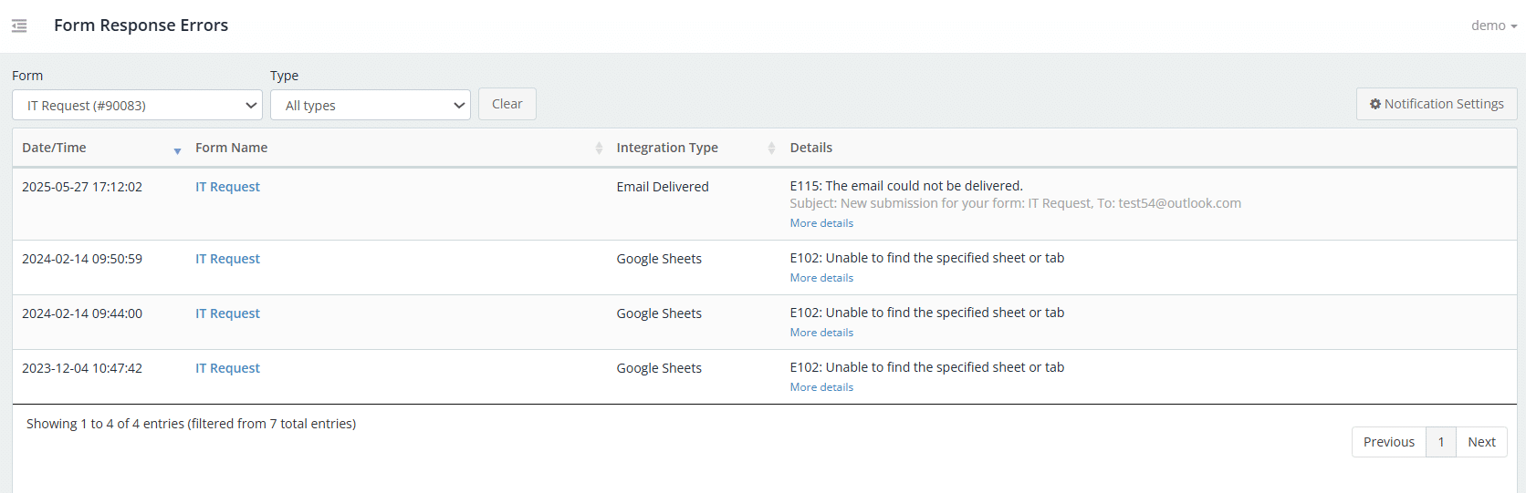Click the E102 error text in 2023-12-04 row
Viewport: 1526px width, 493px height.
pyautogui.click(x=927, y=367)
